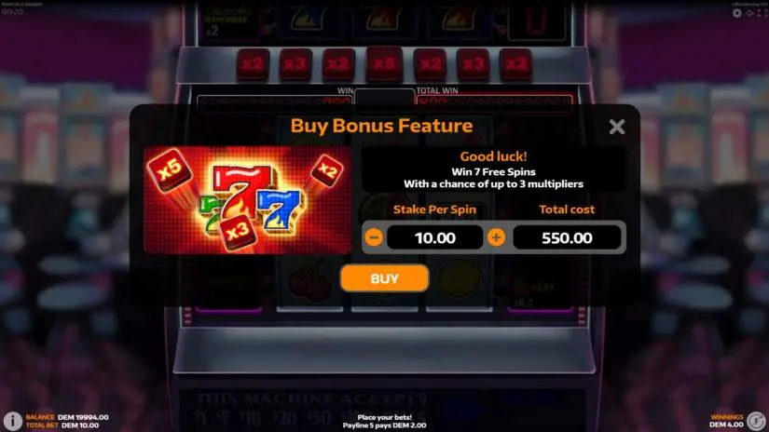Click the leftmost x2 multiplier block

pos(253,64)
